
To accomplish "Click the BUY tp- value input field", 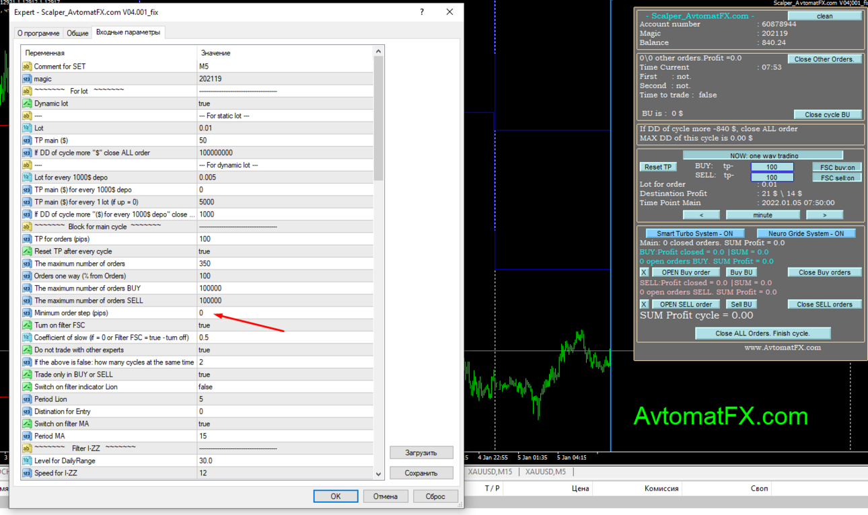I will click(x=772, y=167).
